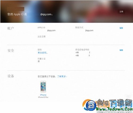Click the iPhone device name link
Viewport: 133px width, 113px height.
pyautogui.click(x=43, y=95)
